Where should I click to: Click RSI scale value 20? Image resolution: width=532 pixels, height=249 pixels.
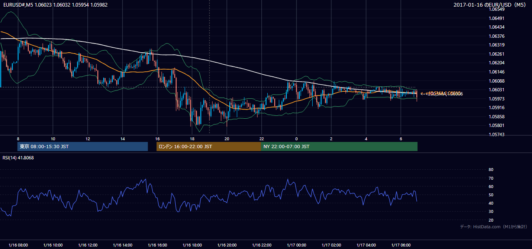tap(491, 220)
